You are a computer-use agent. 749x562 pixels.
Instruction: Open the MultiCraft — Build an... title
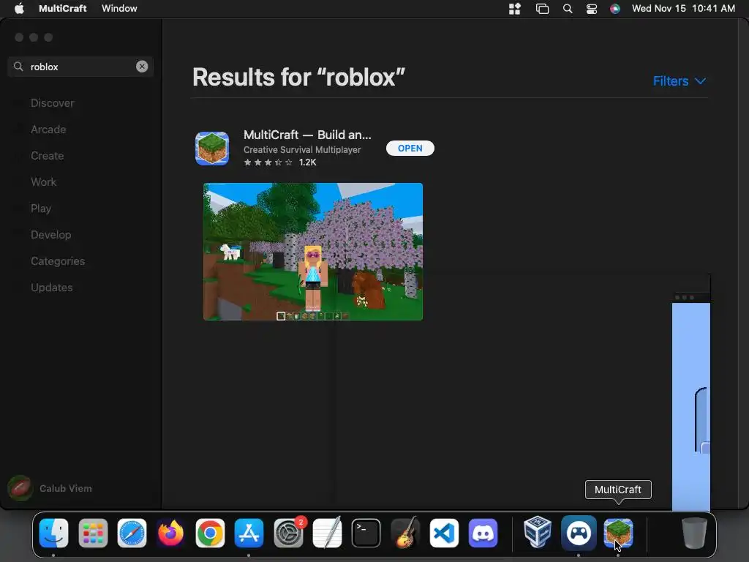pos(307,135)
